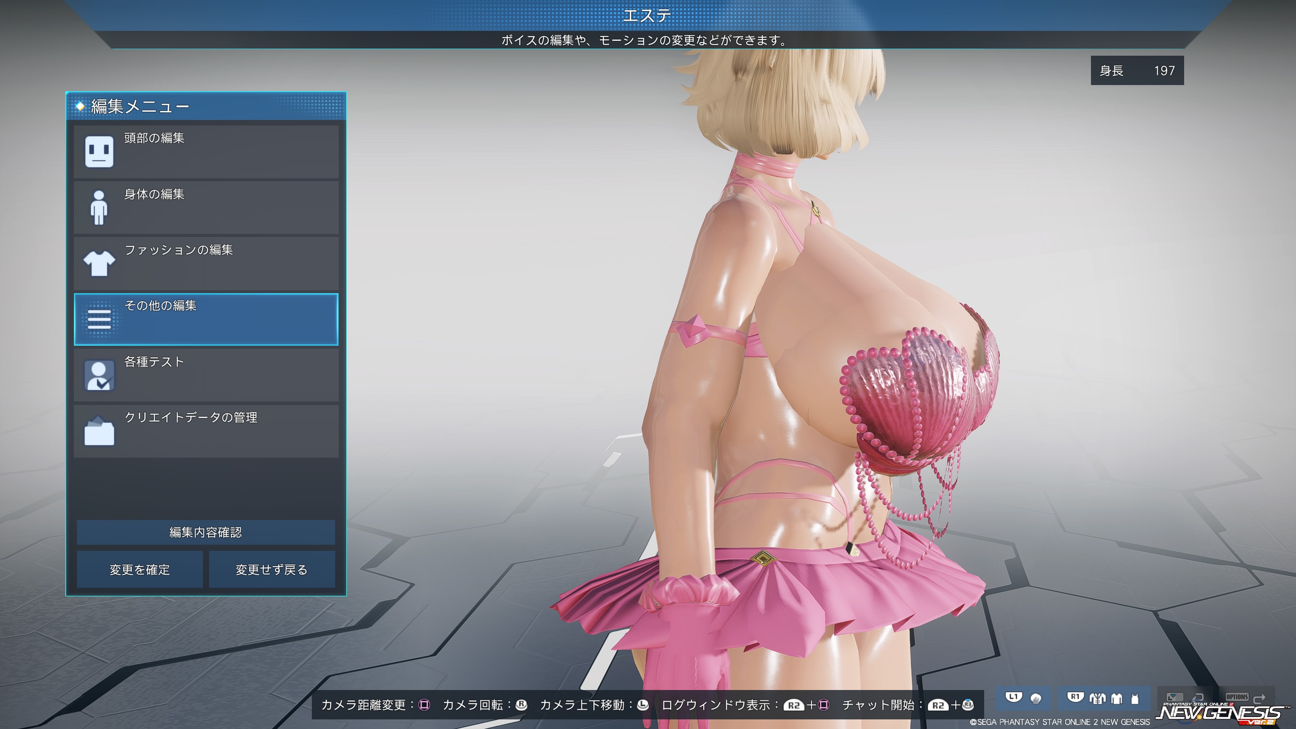Click the 編集メニュー panel title

coord(140,107)
